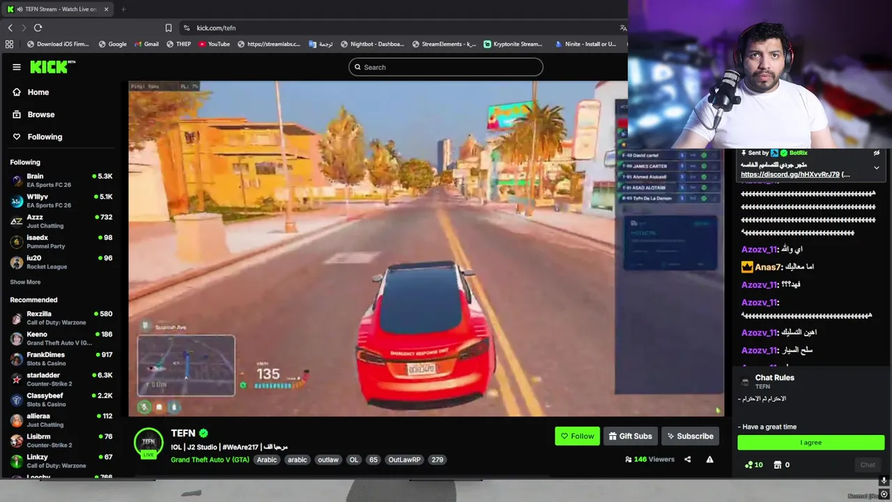Screen dimensions: 892x502
Task: Open allieraa recommended channel
Action: click(61, 420)
